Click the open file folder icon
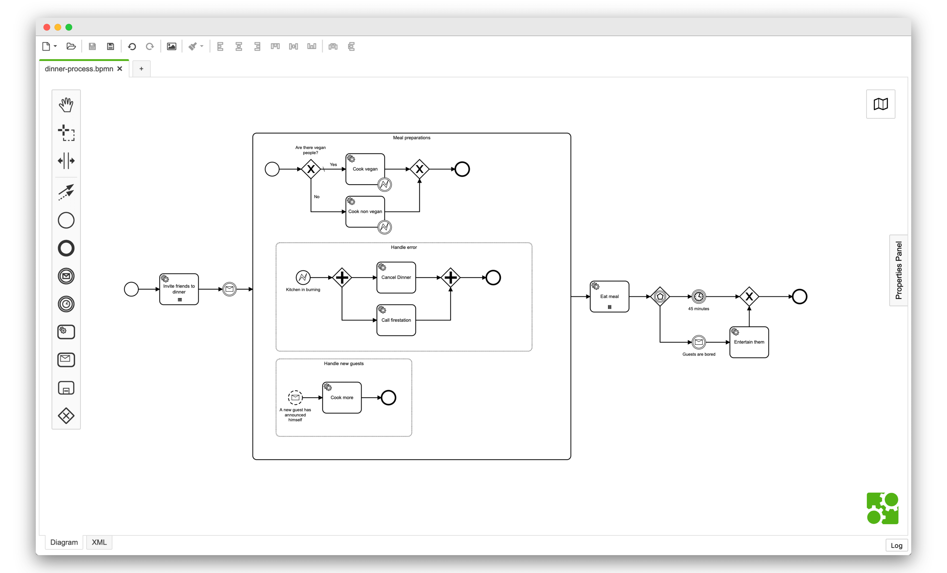 click(71, 46)
